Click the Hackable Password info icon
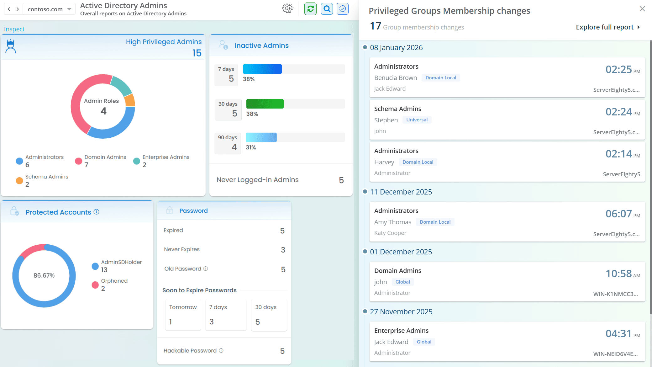Screen dimensions: 652x367 (x=221, y=351)
